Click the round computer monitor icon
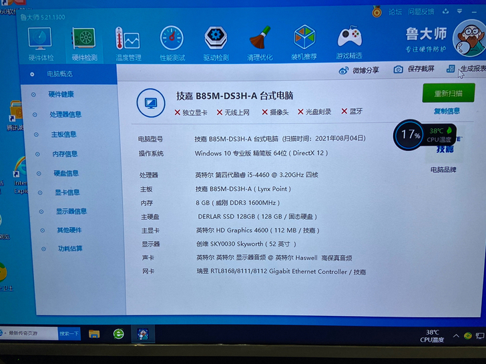Screen dimensions: 486x364 (x=151, y=103)
